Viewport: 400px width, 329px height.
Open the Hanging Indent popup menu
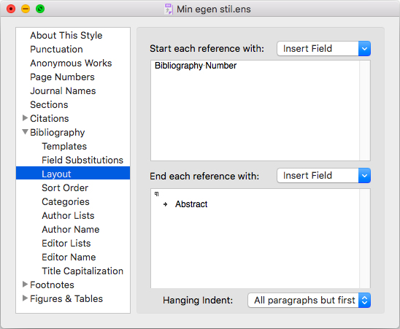pos(309,300)
